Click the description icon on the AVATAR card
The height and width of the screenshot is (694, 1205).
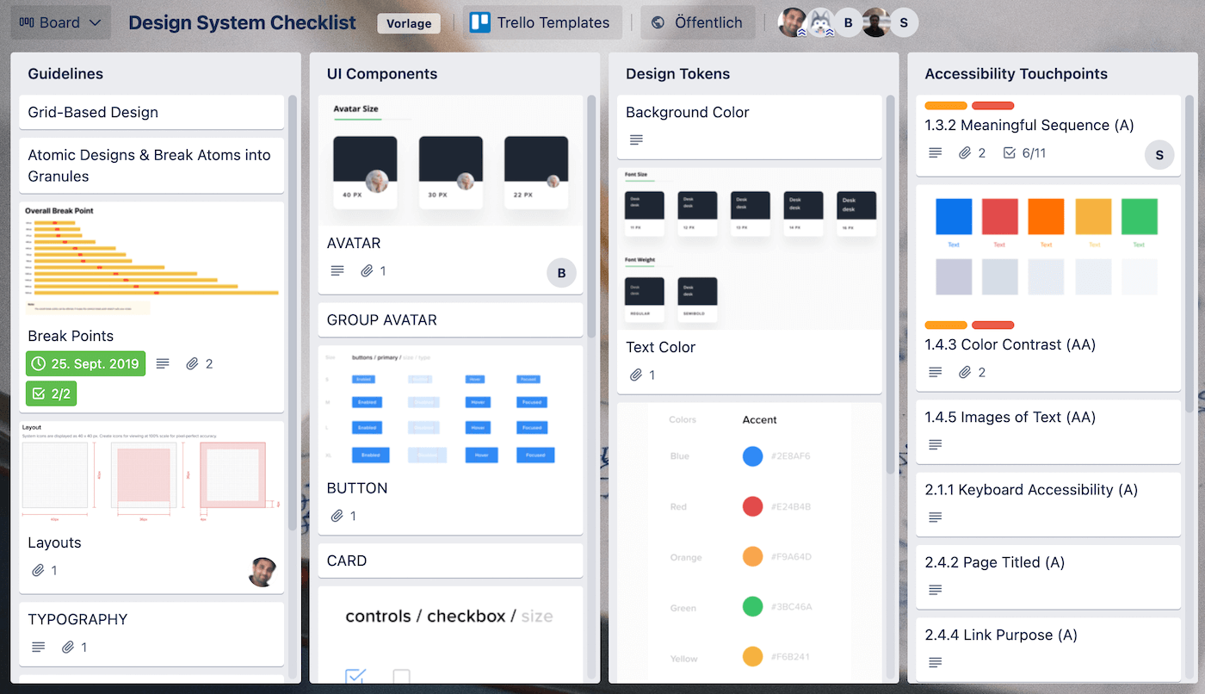pyautogui.click(x=337, y=270)
